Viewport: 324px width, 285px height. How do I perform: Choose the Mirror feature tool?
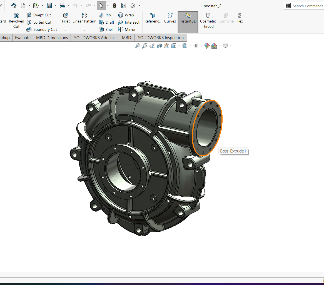(x=121, y=29)
